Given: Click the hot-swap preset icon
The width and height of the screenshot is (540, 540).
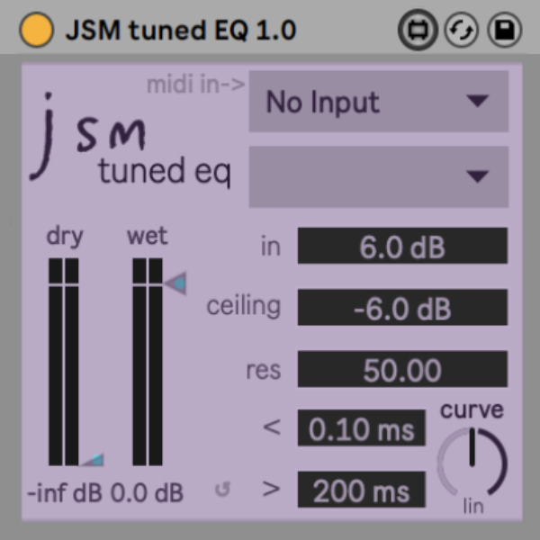Looking at the screenshot, I should click(461, 30).
